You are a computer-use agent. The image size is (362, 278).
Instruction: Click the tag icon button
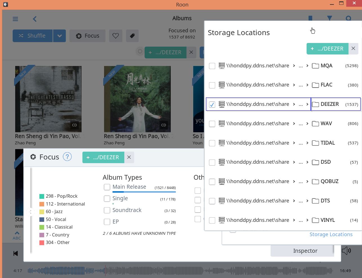(x=132, y=36)
